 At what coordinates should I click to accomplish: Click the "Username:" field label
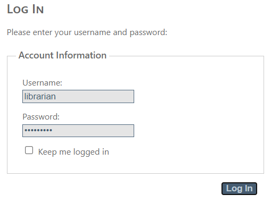(x=42, y=83)
